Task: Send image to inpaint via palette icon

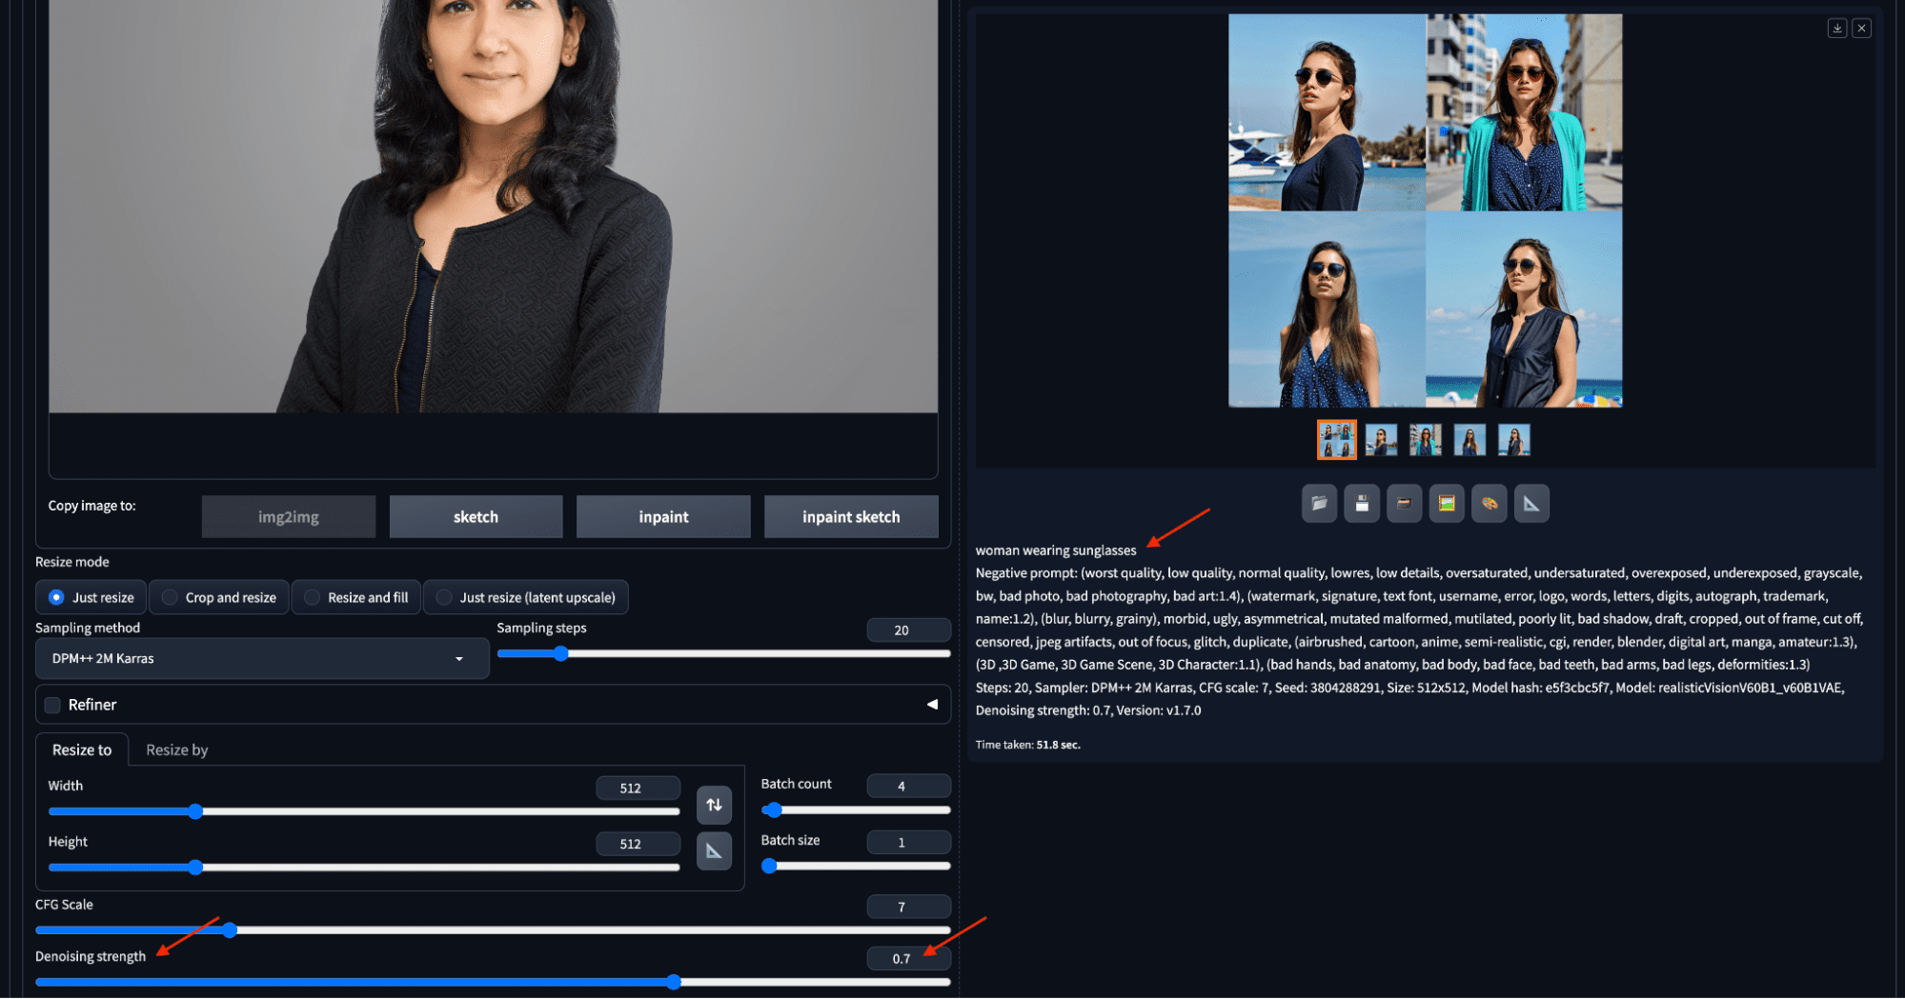Action: pyautogui.click(x=1490, y=504)
